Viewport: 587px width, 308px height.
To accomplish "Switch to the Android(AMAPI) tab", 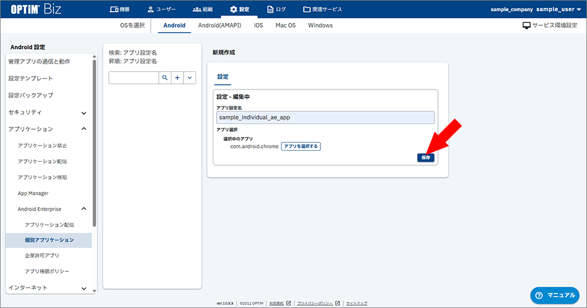I will [220, 25].
